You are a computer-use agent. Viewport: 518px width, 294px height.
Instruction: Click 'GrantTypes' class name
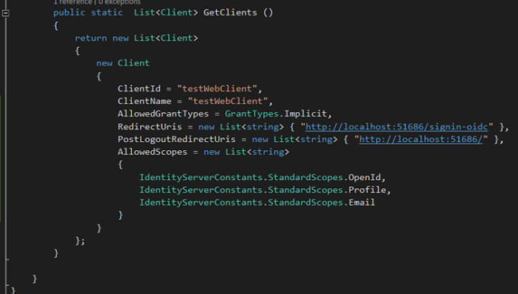point(252,114)
